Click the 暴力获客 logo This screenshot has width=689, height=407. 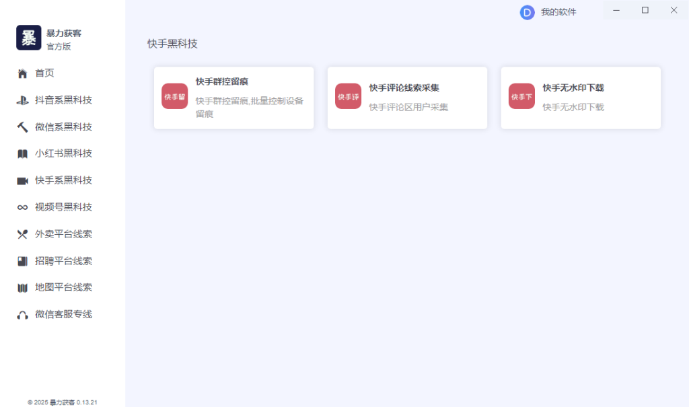click(x=28, y=38)
